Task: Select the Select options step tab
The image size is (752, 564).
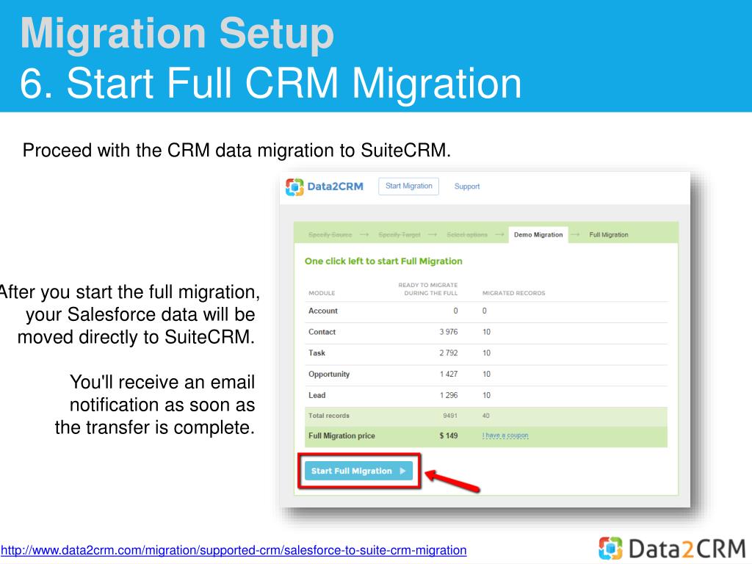Action: (466, 235)
